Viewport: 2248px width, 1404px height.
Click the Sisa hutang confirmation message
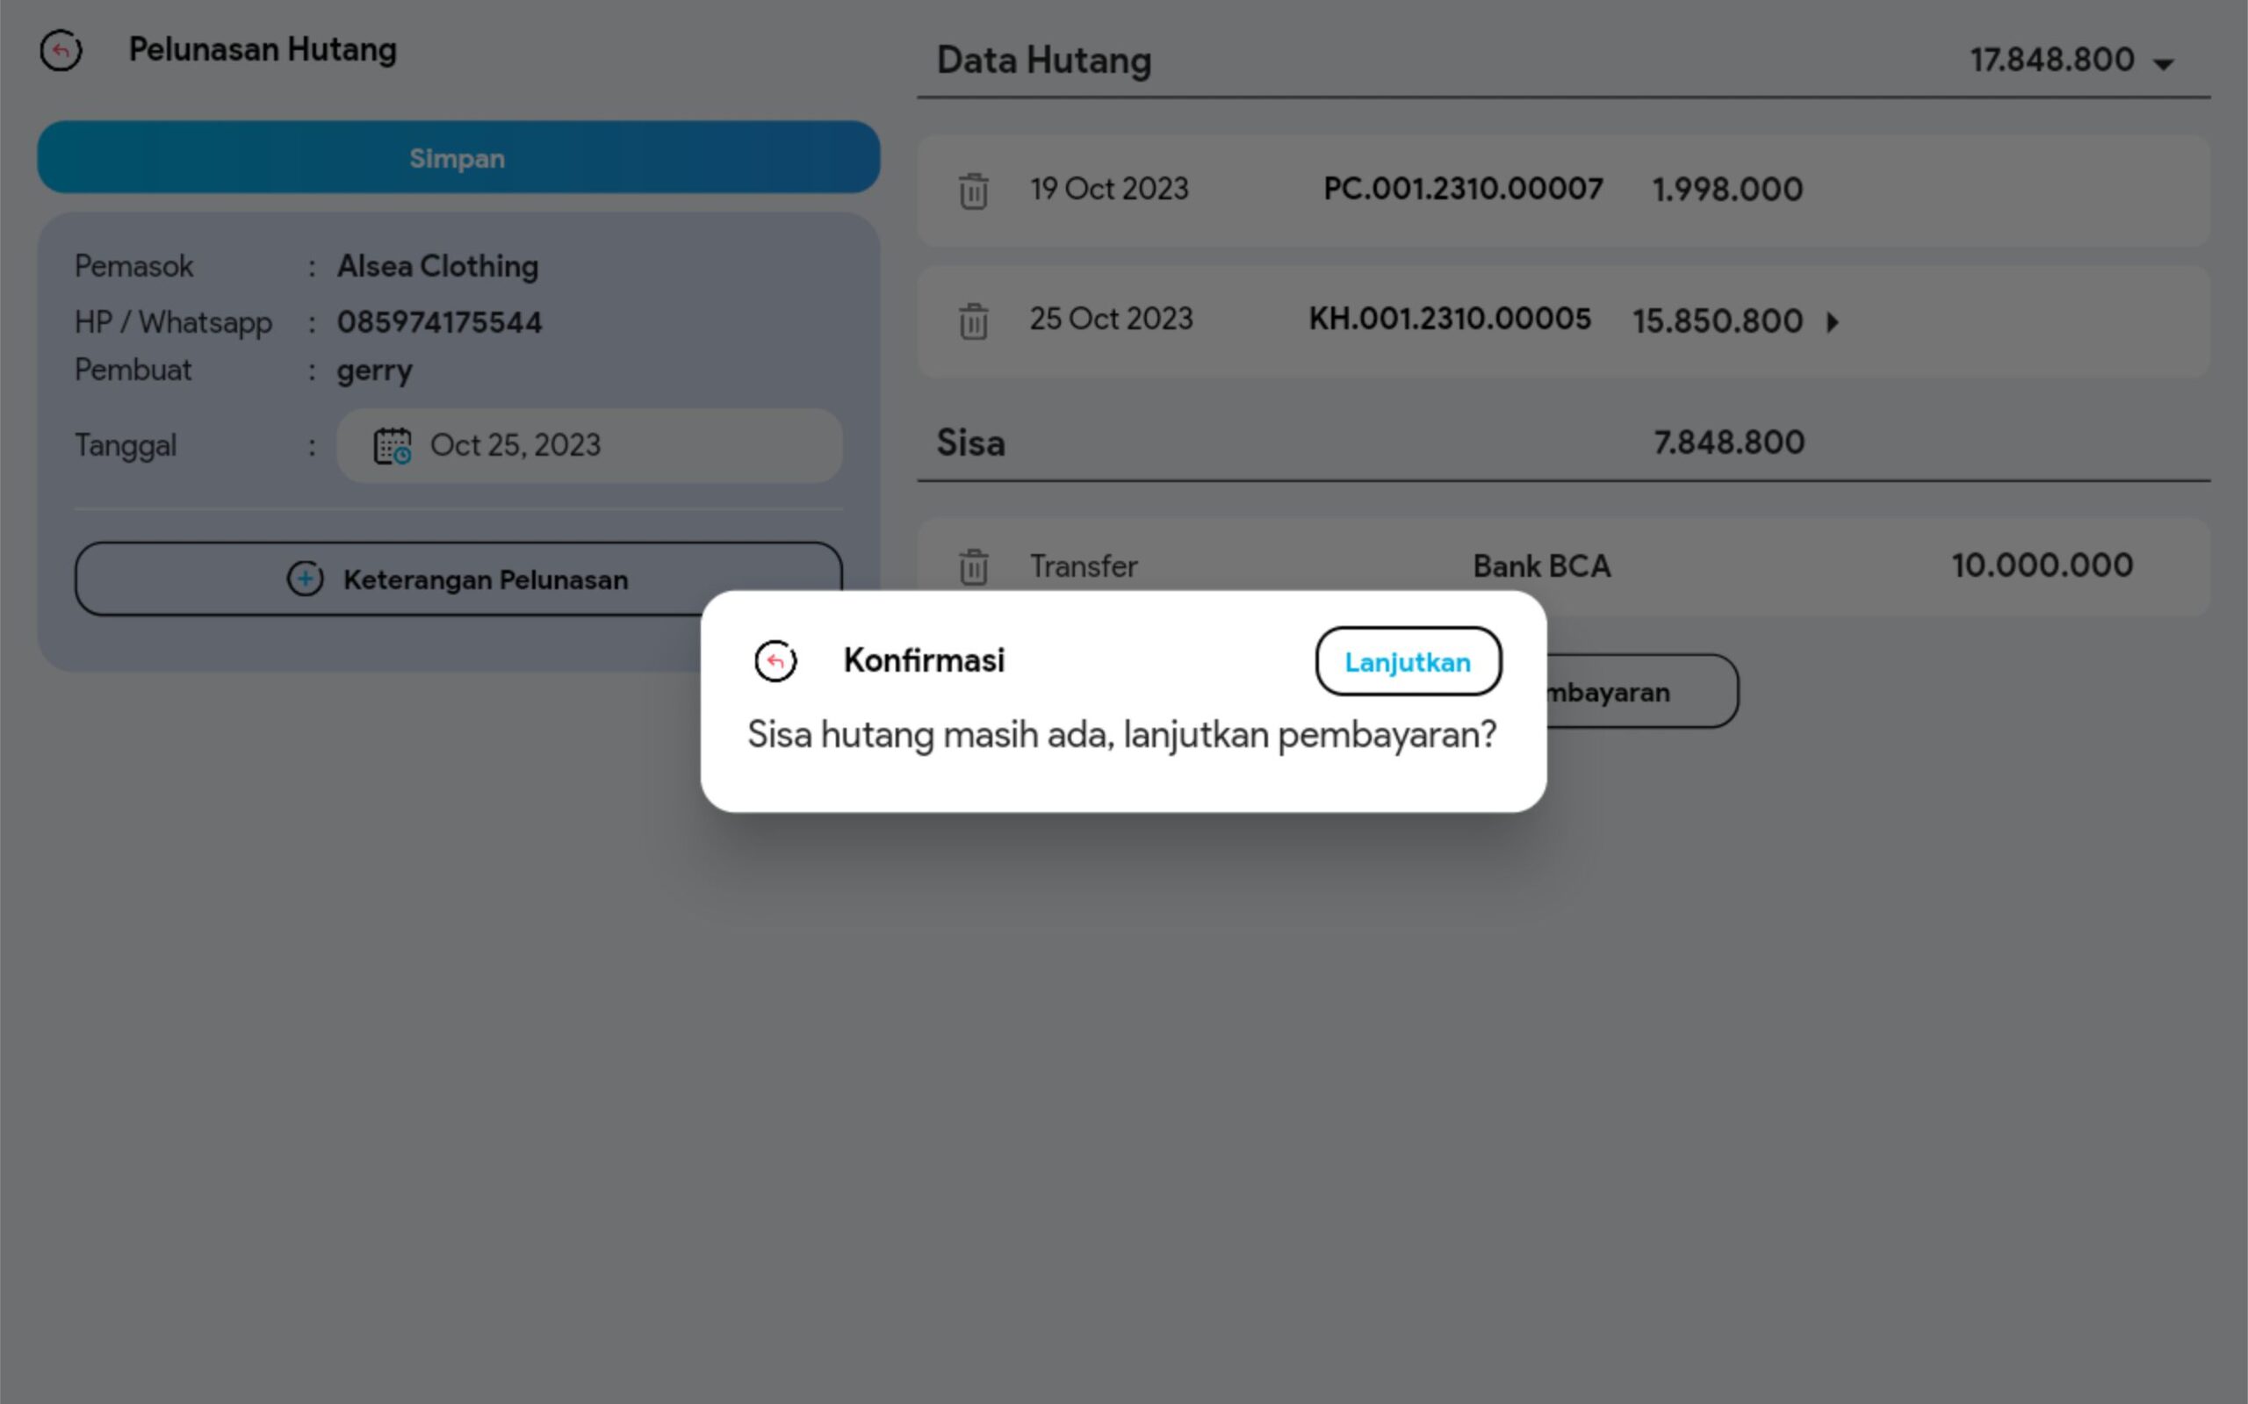click(x=1121, y=735)
